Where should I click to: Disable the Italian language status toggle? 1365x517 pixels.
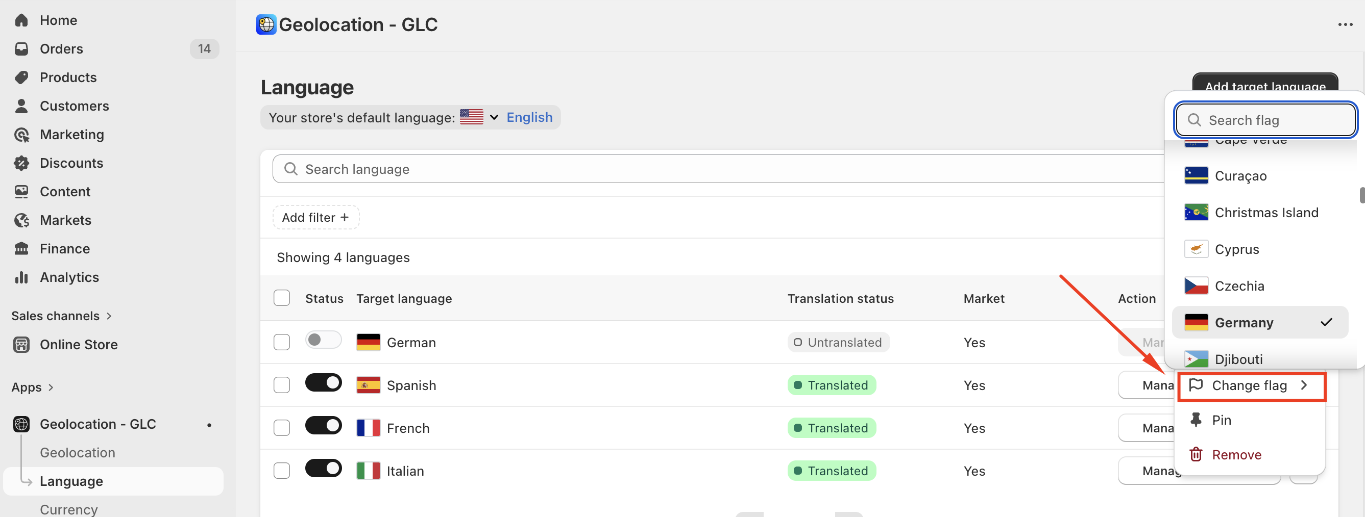tap(323, 469)
